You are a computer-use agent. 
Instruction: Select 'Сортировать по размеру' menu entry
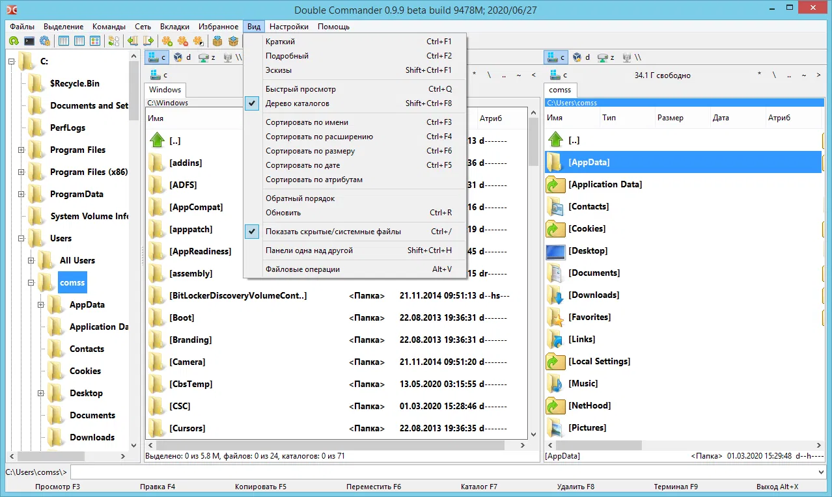tap(355, 151)
